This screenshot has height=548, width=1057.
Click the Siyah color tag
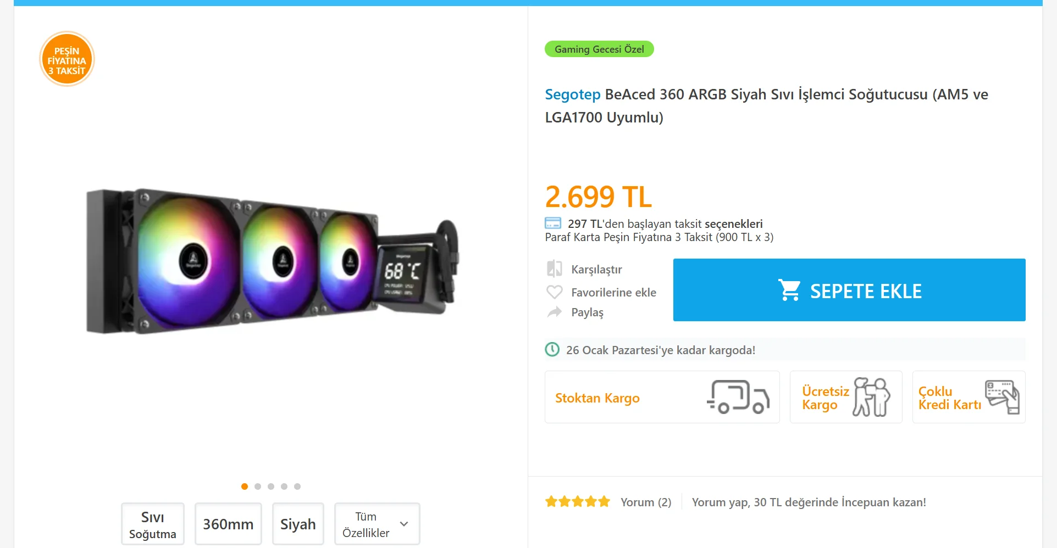click(x=298, y=524)
